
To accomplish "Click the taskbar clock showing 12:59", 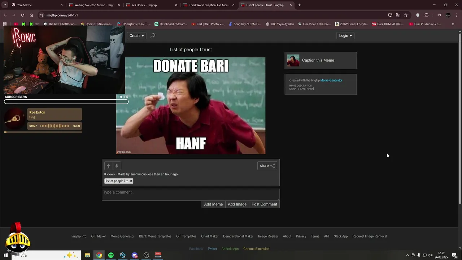I will 441,255.
